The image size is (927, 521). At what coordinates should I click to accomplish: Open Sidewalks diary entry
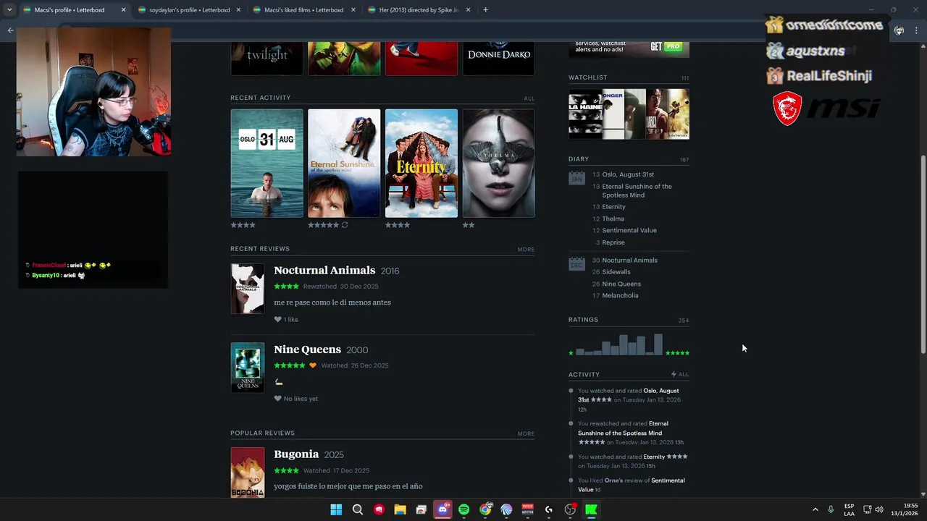[x=616, y=272]
